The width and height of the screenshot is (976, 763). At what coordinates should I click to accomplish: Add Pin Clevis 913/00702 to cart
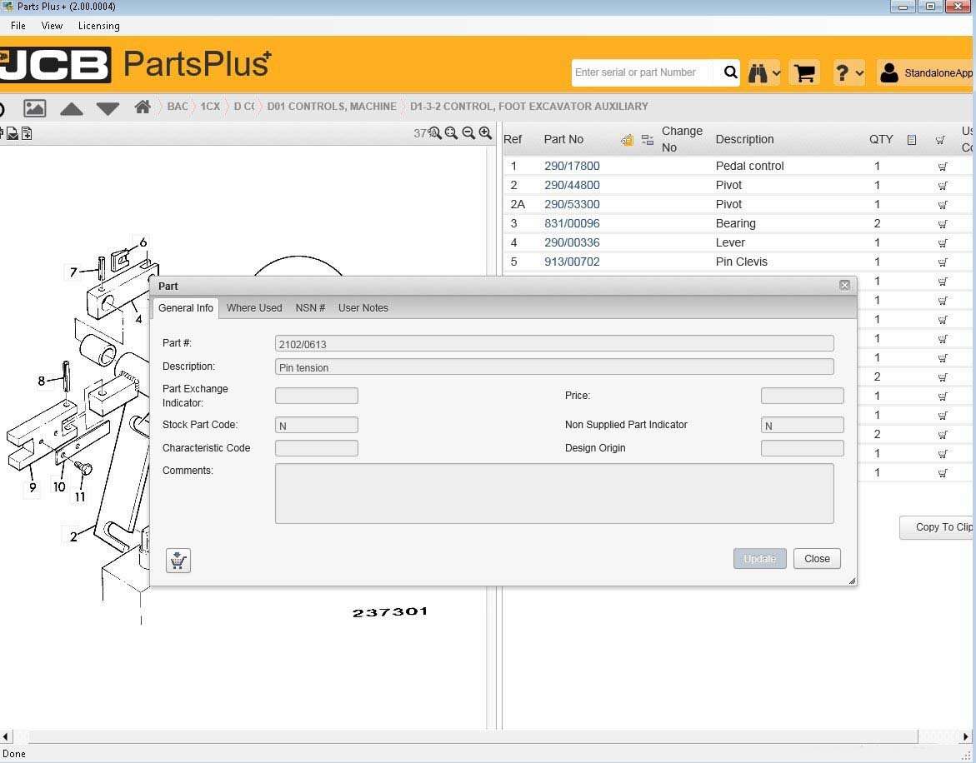943,262
